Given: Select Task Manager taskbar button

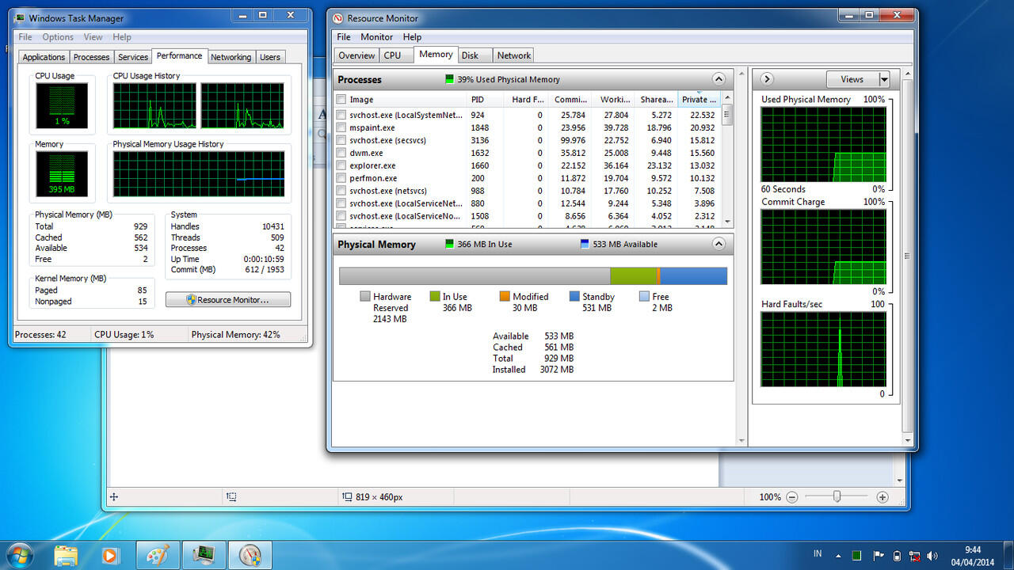Looking at the screenshot, I should click(x=204, y=555).
